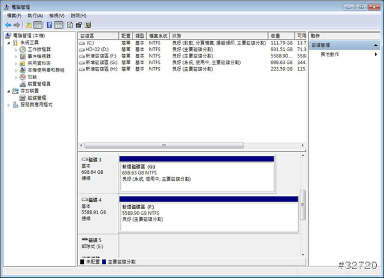Viewport: 384px width, 278px height.
Task: Collapse the 存放裝置 tree node
Action: [8, 91]
